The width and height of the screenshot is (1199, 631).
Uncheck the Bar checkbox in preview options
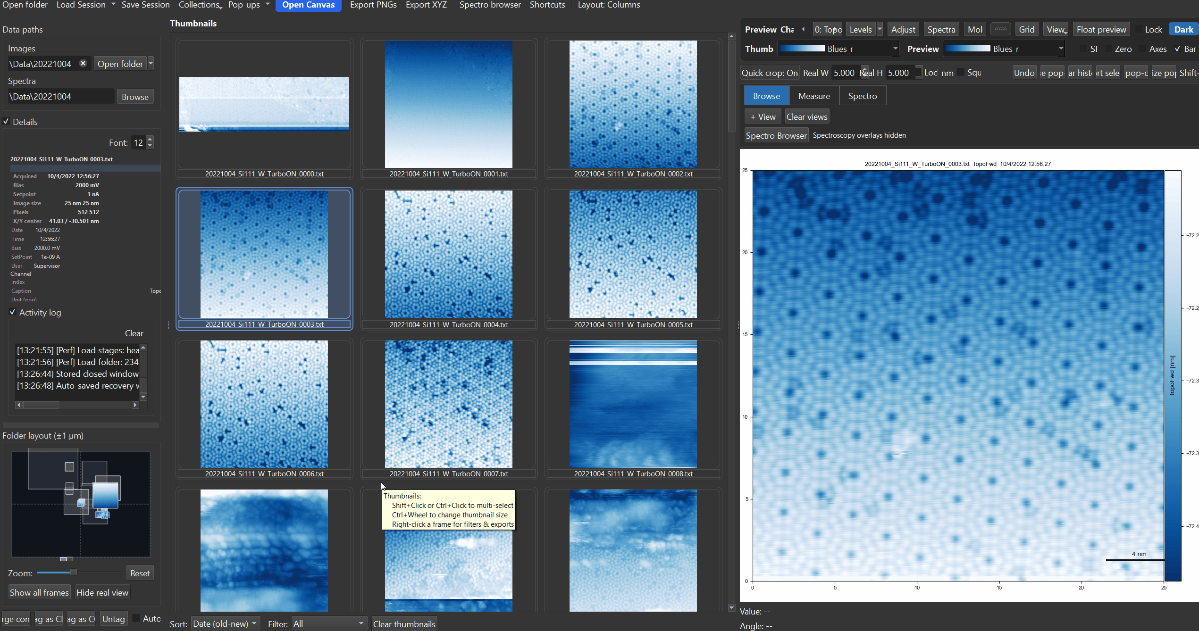[1177, 49]
